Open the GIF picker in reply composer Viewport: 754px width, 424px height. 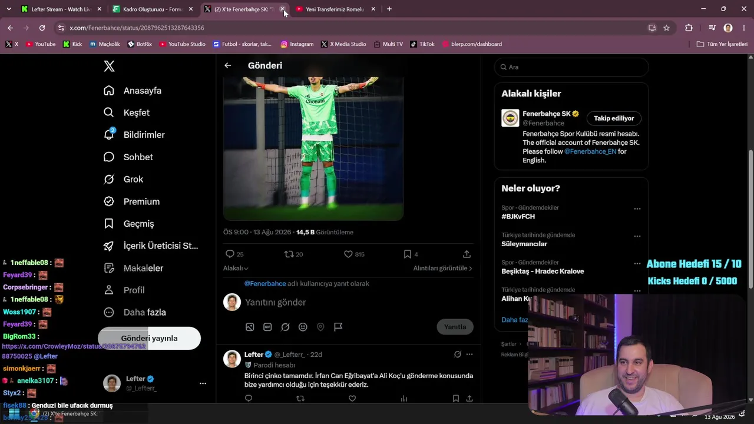(x=267, y=327)
